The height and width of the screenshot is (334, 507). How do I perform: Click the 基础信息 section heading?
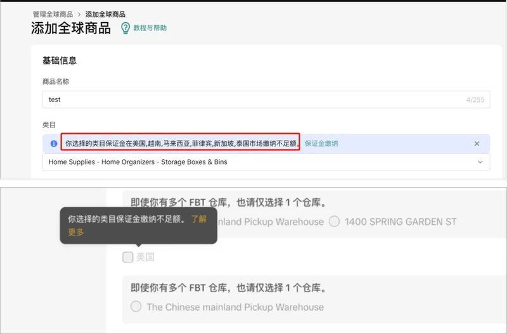[60, 61]
